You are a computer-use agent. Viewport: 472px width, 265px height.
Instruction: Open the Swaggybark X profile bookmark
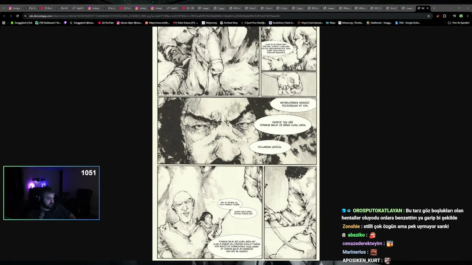tap(82, 23)
